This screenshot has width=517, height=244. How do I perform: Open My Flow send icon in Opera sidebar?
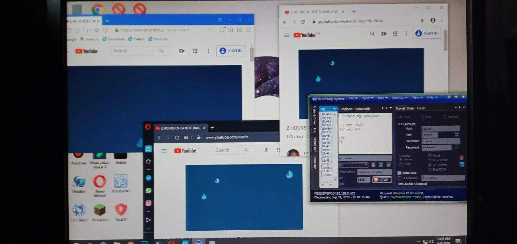click(148, 220)
